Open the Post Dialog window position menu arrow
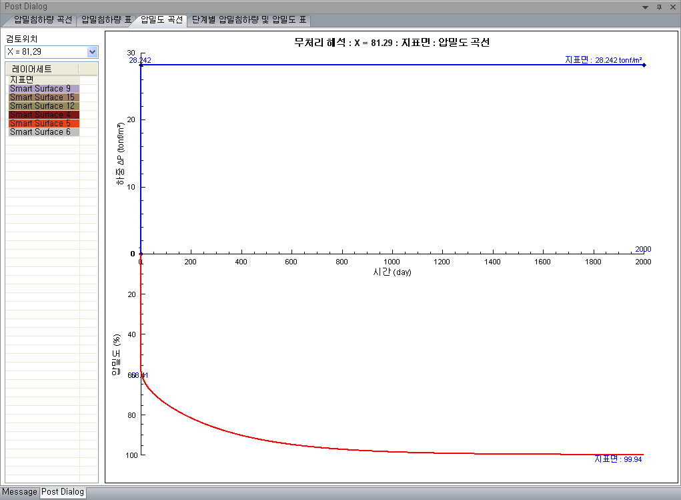681x500 pixels. 645,7
